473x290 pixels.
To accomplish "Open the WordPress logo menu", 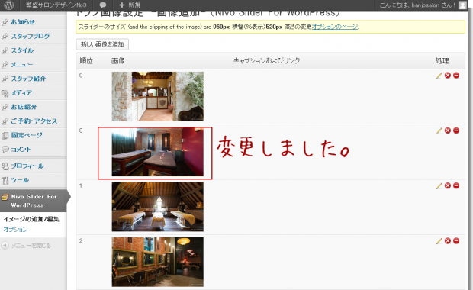I will 8,5.
